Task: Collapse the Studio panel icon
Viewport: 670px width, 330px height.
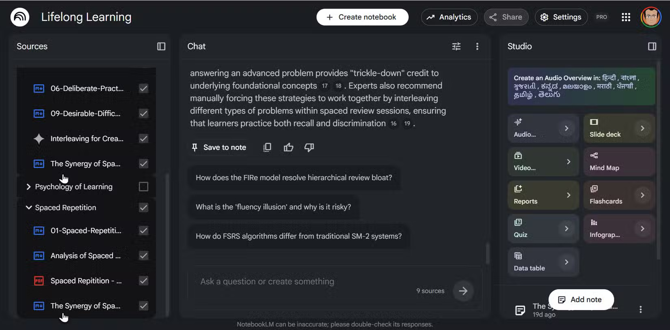Action: pos(652,46)
